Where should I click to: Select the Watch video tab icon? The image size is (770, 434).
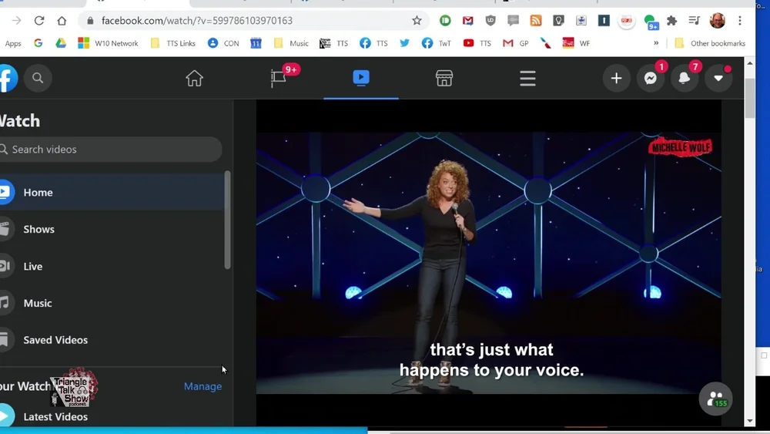point(361,78)
